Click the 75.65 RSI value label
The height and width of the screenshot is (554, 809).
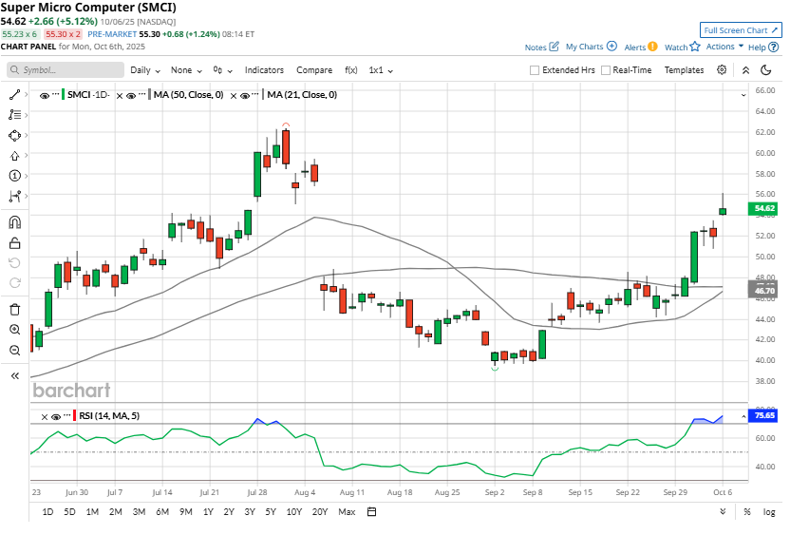pos(763,415)
